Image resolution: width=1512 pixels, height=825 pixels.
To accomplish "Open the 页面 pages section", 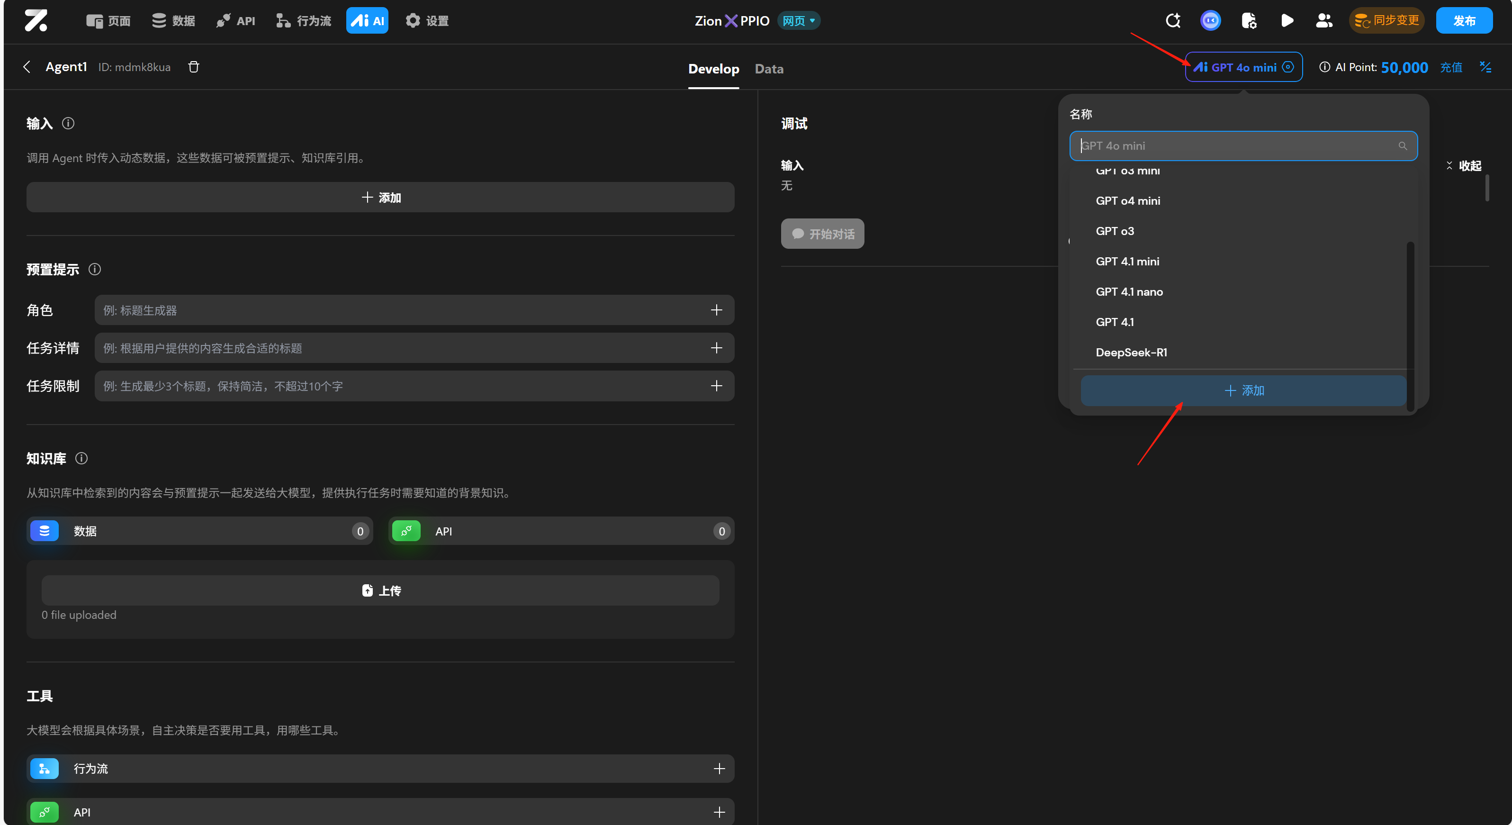I will point(108,21).
